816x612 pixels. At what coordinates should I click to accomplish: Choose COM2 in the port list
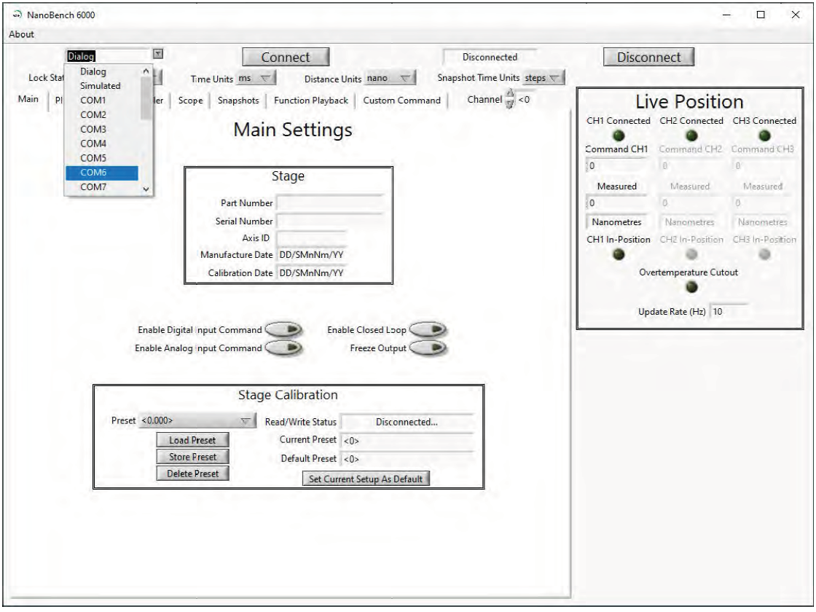tap(102, 115)
